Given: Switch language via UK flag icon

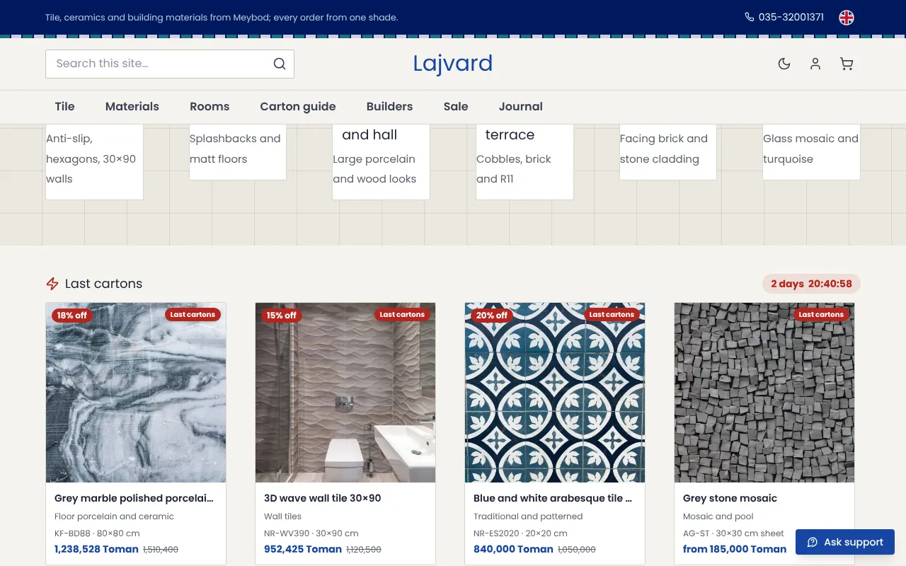Looking at the screenshot, I should pyautogui.click(x=847, y=17).
